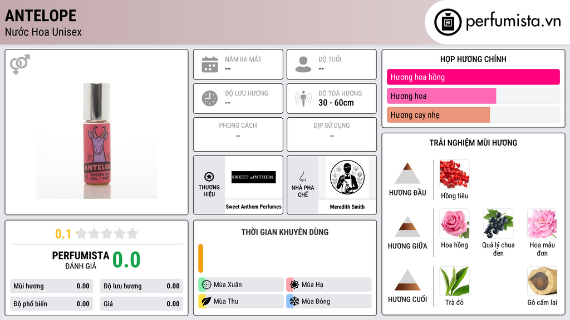Image resolution: width=570 pixels, height=320 pixels.
Task: Click the Trải nghiệm mùi hương heading
Action: click(473, 143)
